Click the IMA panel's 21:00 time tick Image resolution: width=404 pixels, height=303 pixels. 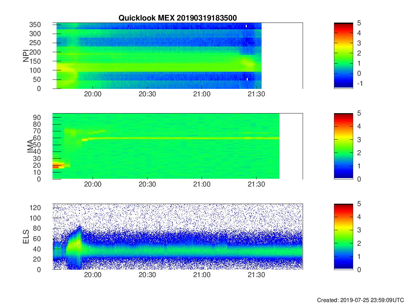pos(202,185)
